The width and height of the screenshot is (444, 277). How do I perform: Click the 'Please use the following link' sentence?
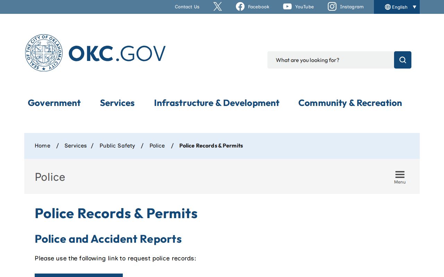(116, 258)
